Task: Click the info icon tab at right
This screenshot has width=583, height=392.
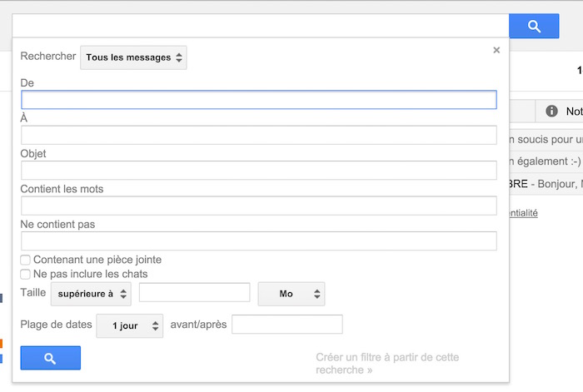Action: pos(551,112)
